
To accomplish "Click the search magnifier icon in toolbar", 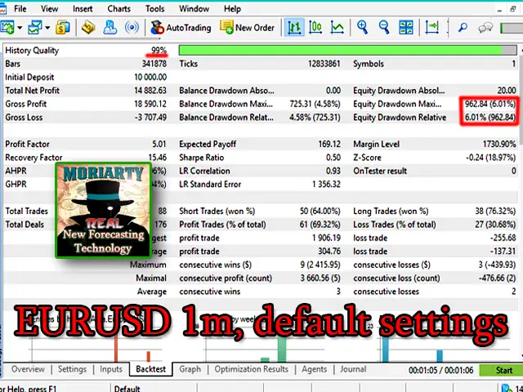I will (x=463, y=28).
